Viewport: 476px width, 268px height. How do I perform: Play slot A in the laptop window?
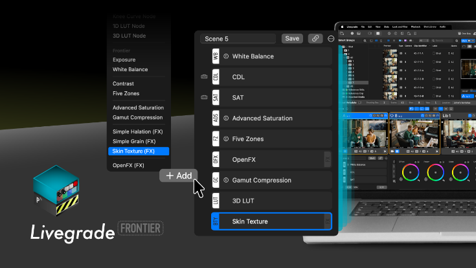[x=385, y=151]
